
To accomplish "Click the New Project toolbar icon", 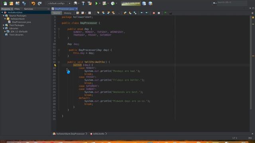I will (11, 3).
